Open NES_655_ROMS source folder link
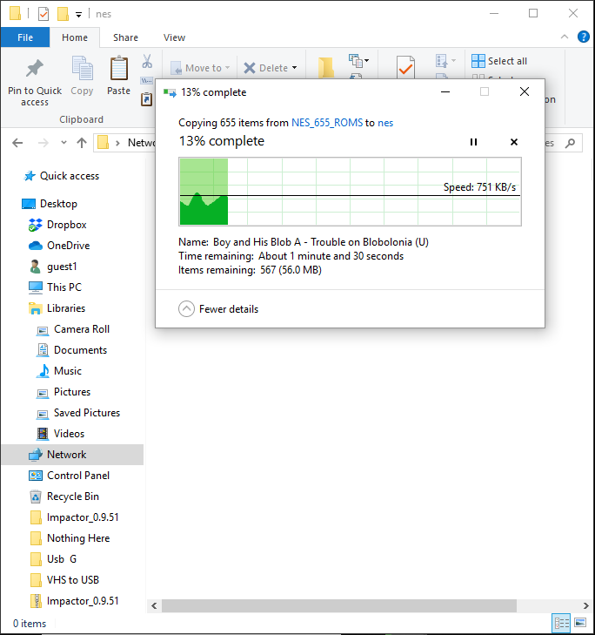595x635 pixels. coord(327,123)
